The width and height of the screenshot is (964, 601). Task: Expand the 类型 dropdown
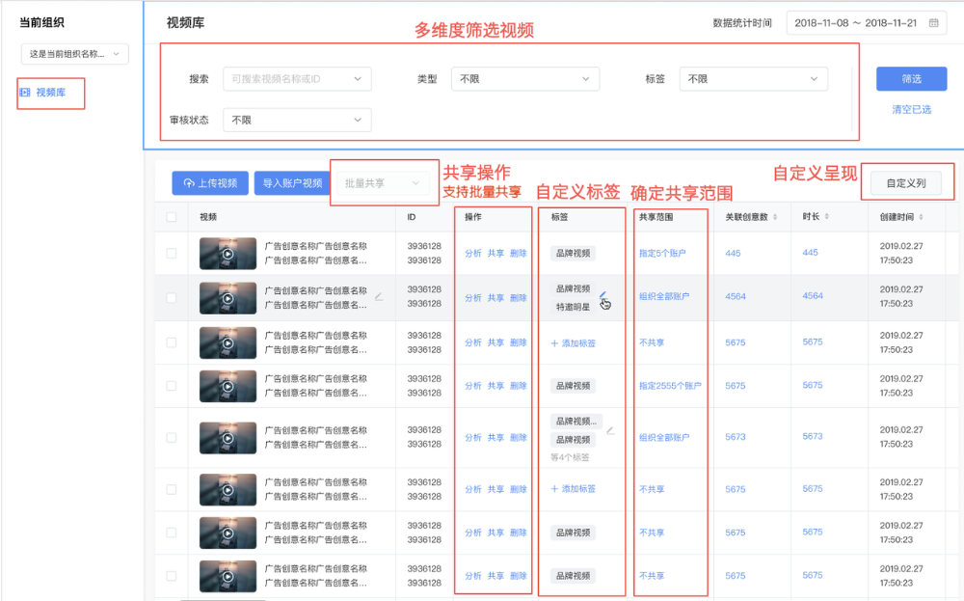525,79
